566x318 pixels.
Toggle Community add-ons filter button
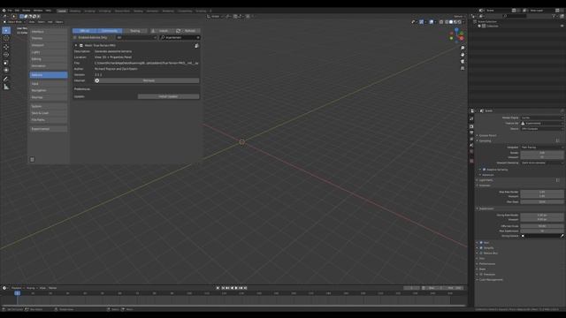[x=110, y=31]
